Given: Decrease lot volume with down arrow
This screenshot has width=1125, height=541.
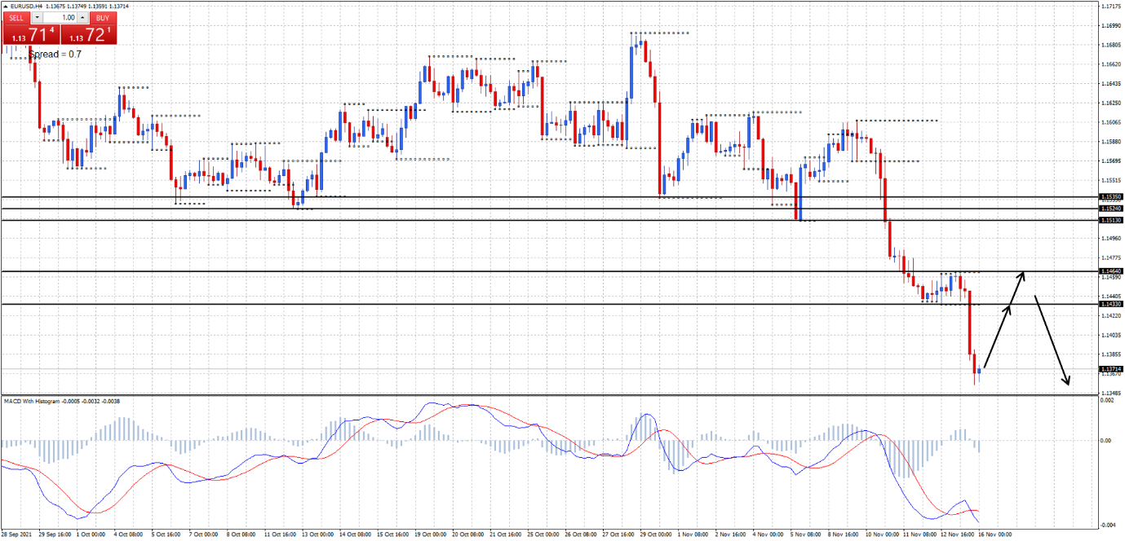Looking at the screenshot, I should tap(36, 17).
